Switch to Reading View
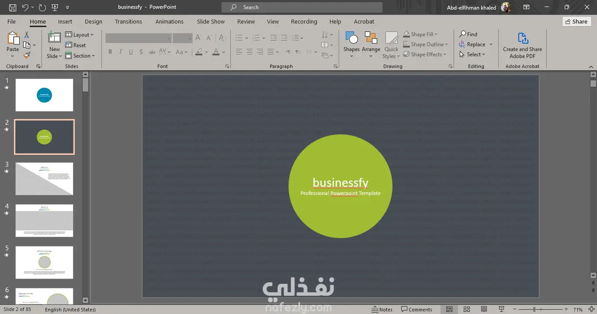 pos(484,310)
